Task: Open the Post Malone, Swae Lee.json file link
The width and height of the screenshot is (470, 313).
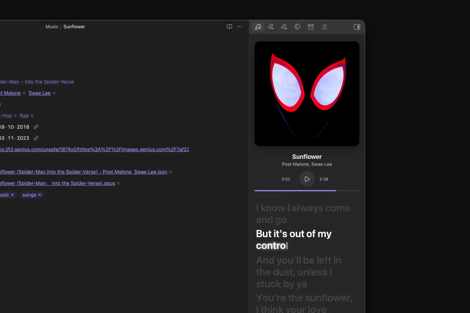Action: click(83, 172)
